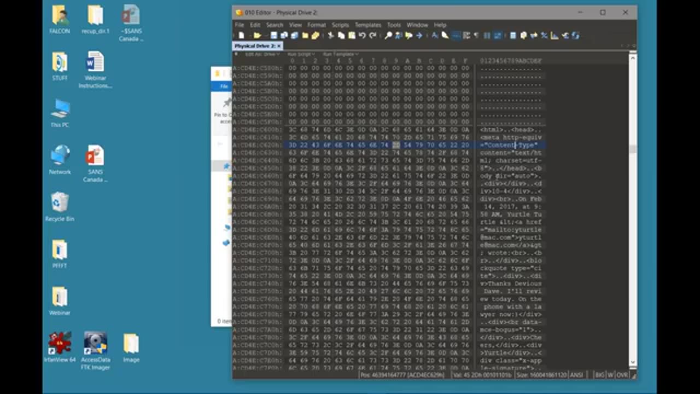The image size is (700, 394).
Task: Open the Scripts menu
Action: (x=340, y=25)
